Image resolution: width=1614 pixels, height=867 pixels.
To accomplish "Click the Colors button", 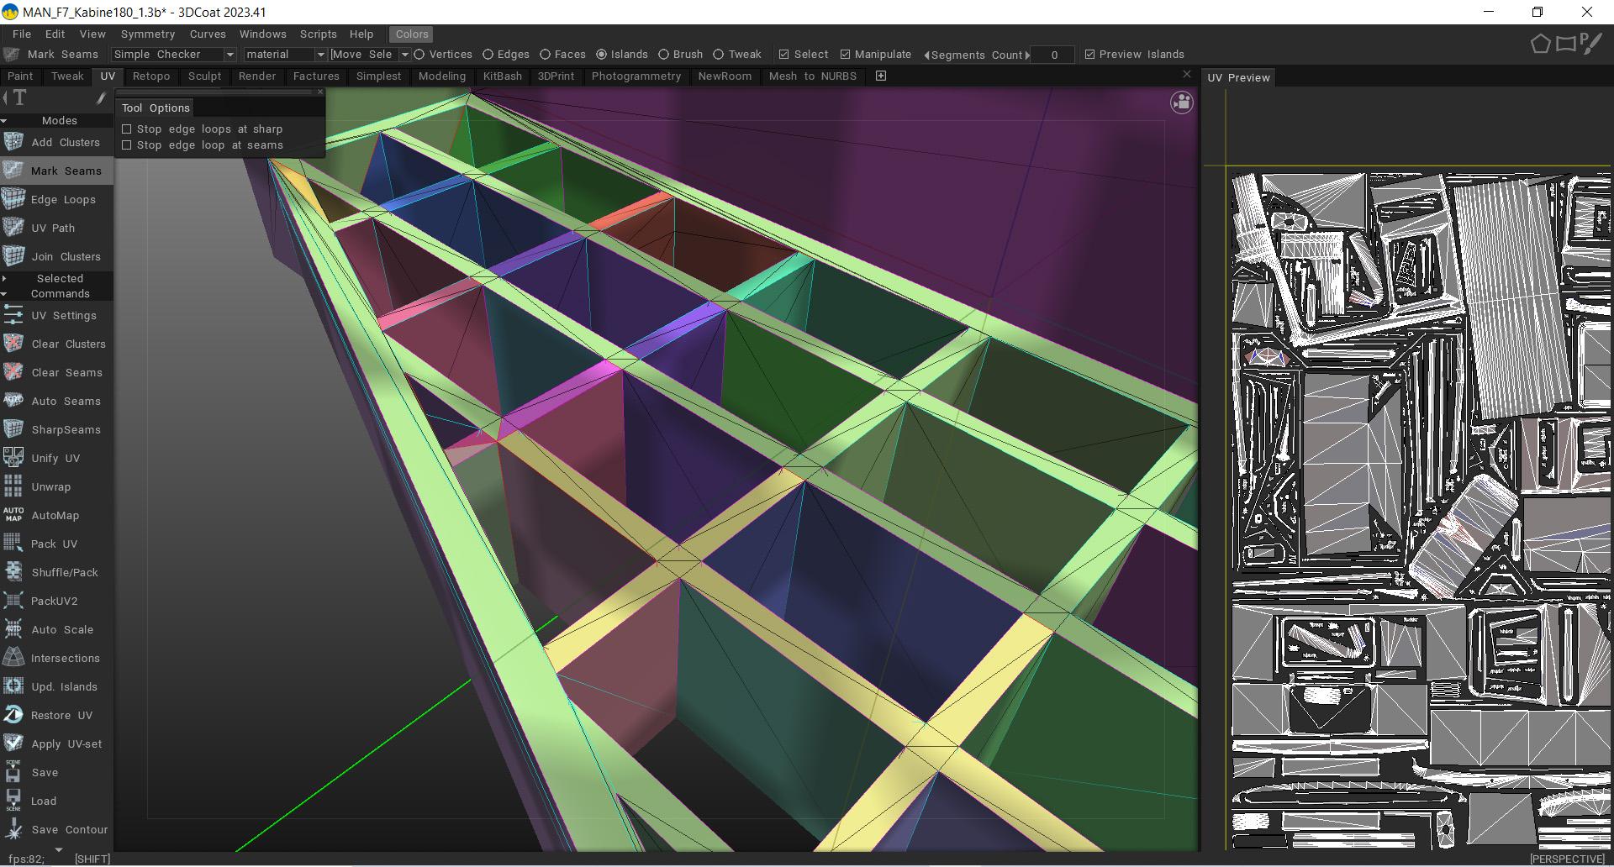I will coord(411,34).
